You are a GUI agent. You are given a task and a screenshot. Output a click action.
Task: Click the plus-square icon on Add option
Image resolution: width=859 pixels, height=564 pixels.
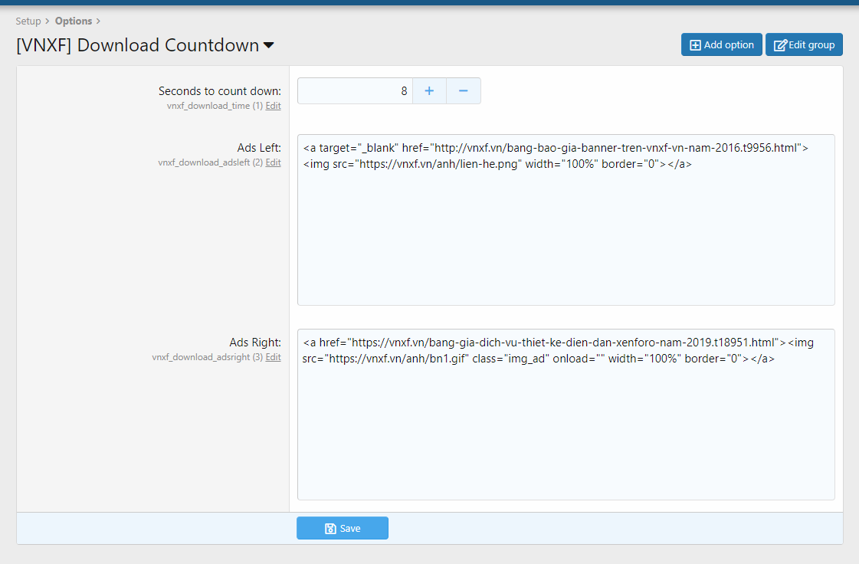pyautogui.click(x=695, y=45)
